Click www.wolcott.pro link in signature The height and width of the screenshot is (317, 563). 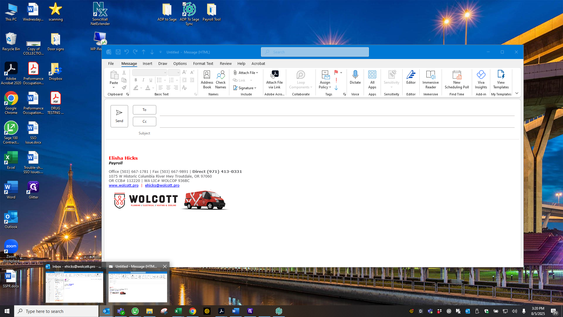[x=123, y=186]
